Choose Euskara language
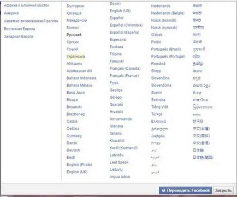Screen dimensions: 237x197 pos(116,47)
